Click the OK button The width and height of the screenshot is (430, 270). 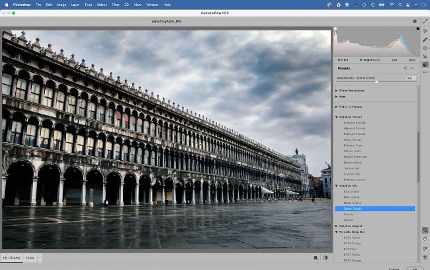415,269
